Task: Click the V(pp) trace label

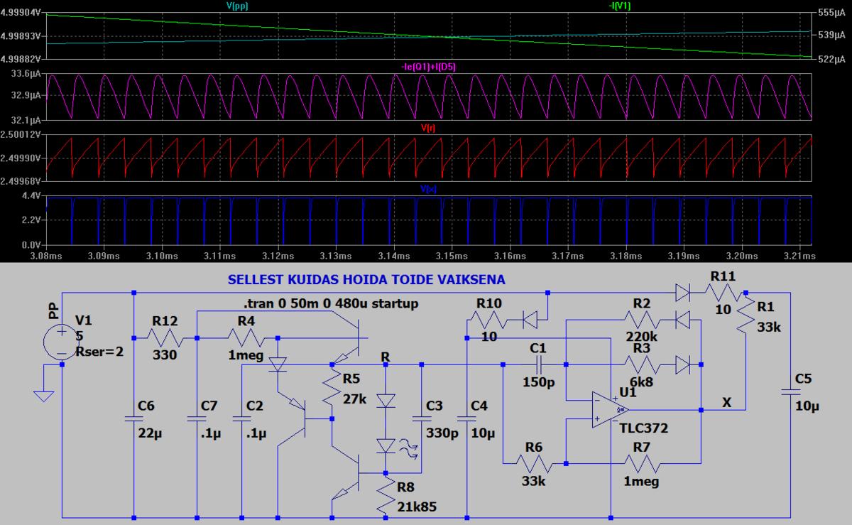Action: (237, 6)
